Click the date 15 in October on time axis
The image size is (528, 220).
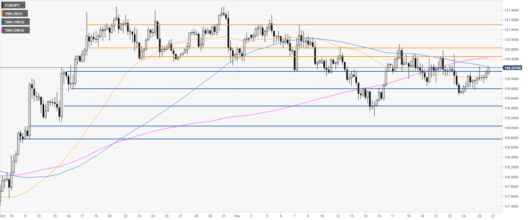pyautogui.click(x=55, y=217)
